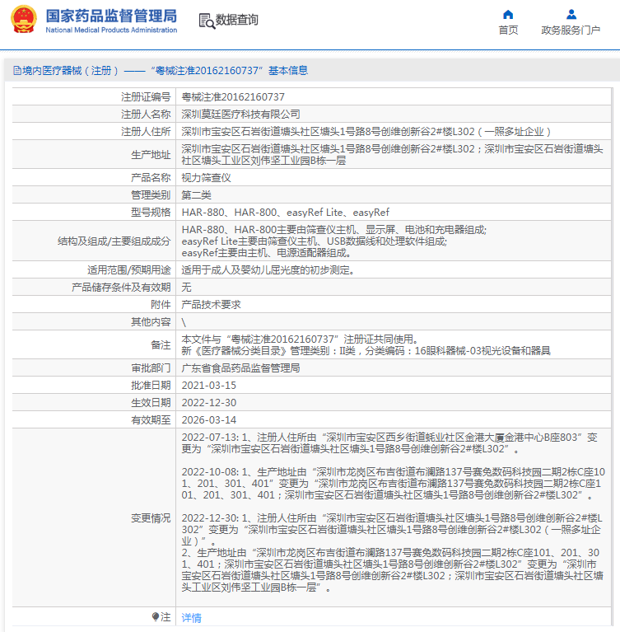This screenshot has width=620, height=632.
Task: Click the 适用于成人及婴幼儿屈光度 usage text
Action: coord(268,270)
